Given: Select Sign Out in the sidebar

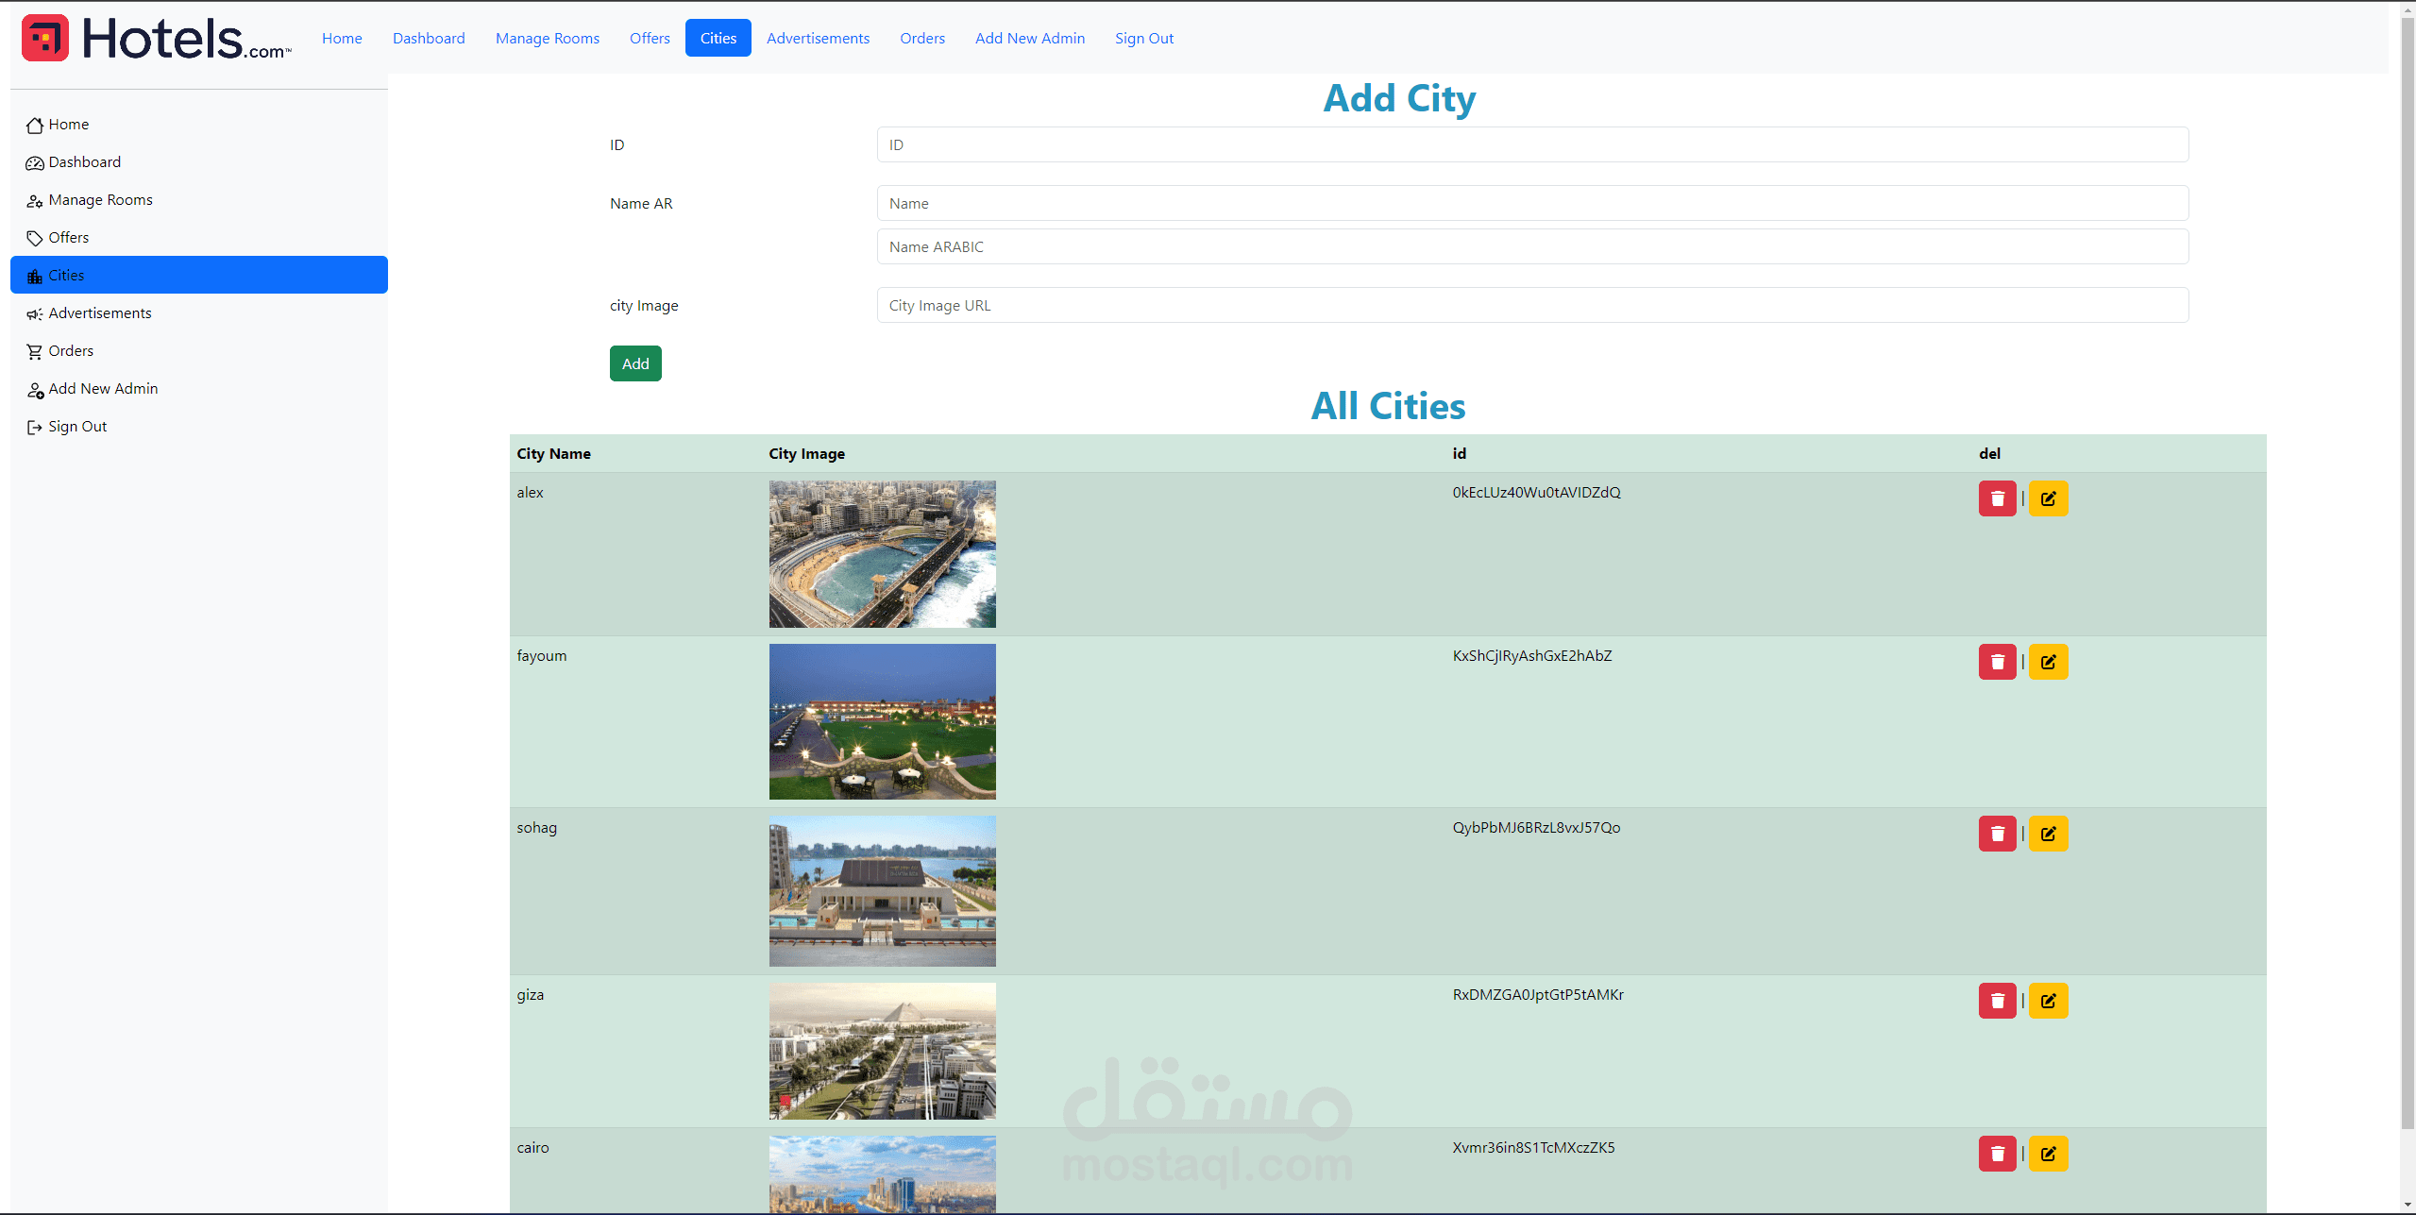Looking at the screenshot, I should (x=77, y=427).
